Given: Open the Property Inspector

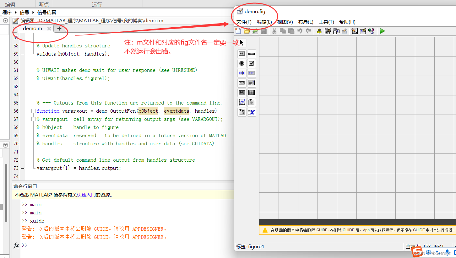Looking at the screenshot, I should 363,31.
